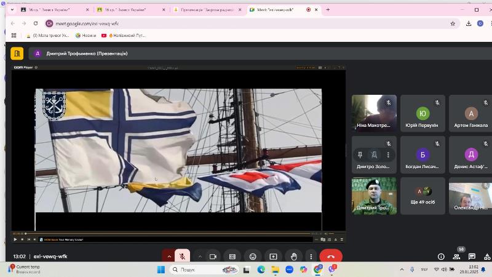Switch to the "Приміщення" browser tab
492x277 pixels.
(x=206, y=10)
